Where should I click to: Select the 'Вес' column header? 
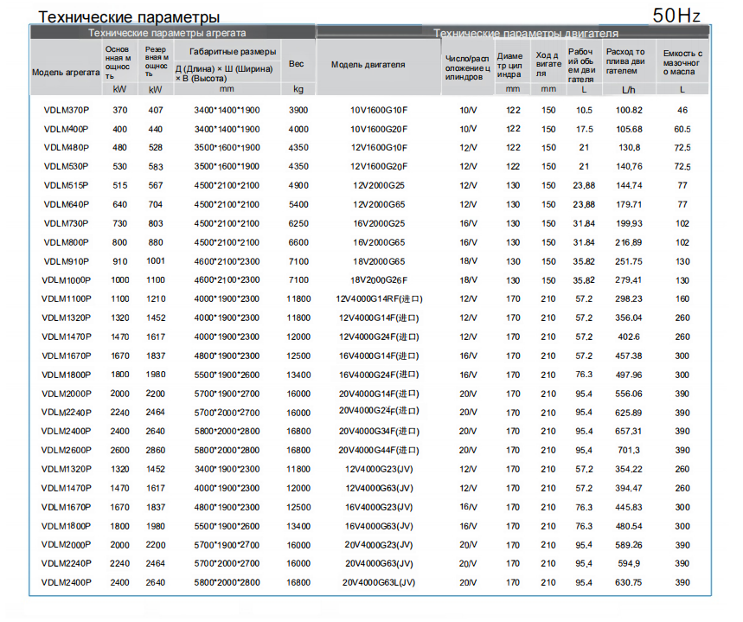pyautogui.click(x=296, y=63)
